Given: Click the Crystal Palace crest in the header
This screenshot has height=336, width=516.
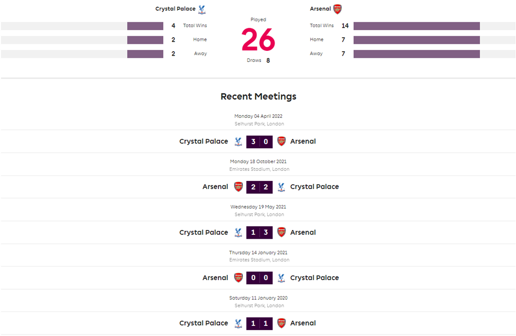Looking at the screenshot, I should [x=202, y=9].
